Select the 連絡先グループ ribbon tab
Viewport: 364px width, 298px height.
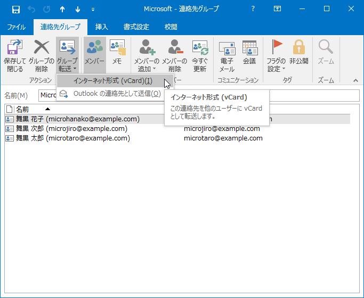pyautogui.click(x=60, y=27)
